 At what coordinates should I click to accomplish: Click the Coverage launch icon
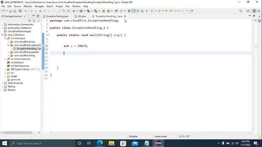click(x=88, y=11)
